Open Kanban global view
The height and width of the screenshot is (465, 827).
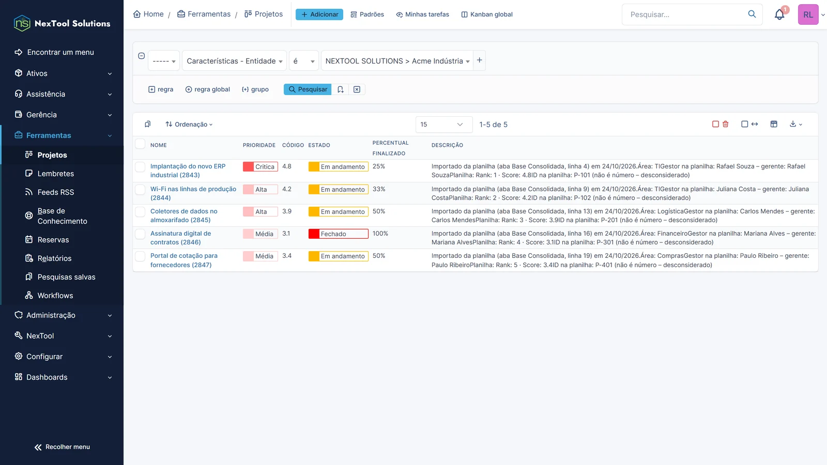pyautogui.click(x=487, y=14)
